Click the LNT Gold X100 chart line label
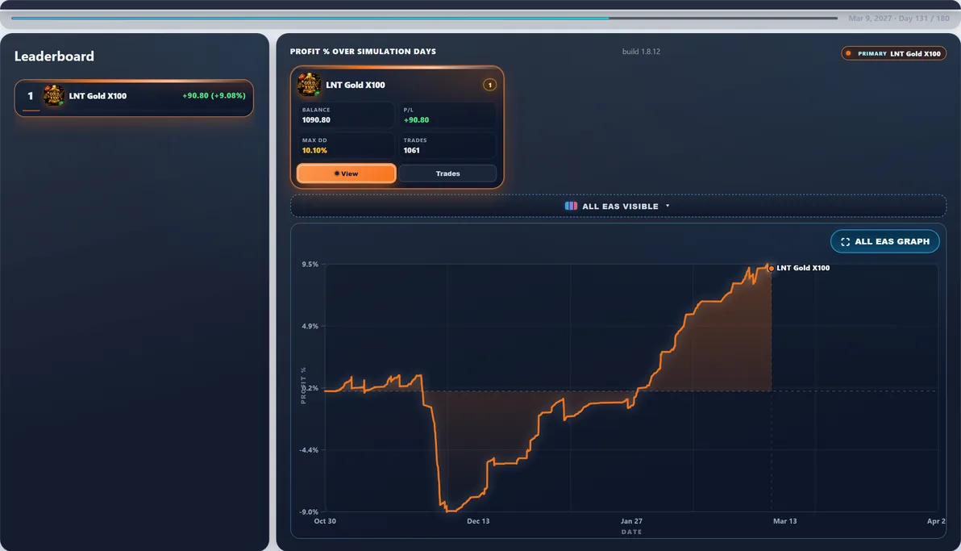The width and height of the screenshot is (961, 551). point(803,268)
